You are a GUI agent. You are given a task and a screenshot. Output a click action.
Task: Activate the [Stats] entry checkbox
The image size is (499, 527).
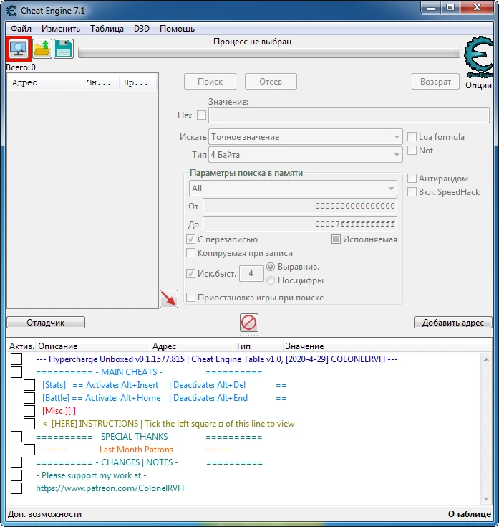pos(29,385)
